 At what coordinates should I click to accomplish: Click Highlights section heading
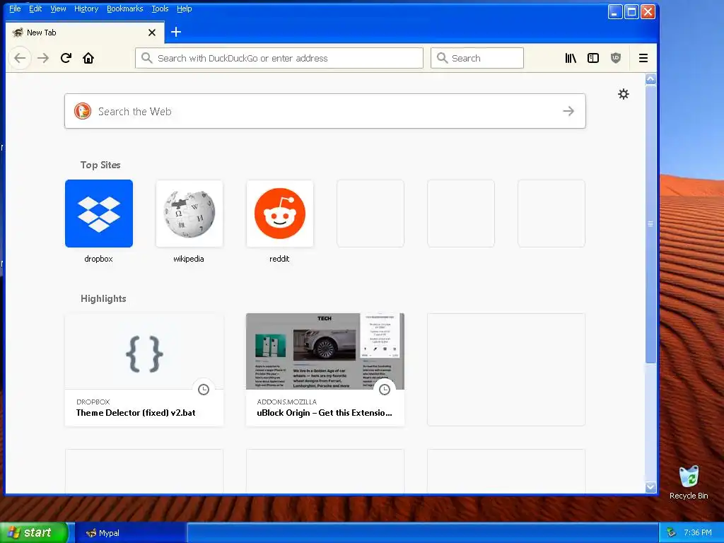click(103, 299)
